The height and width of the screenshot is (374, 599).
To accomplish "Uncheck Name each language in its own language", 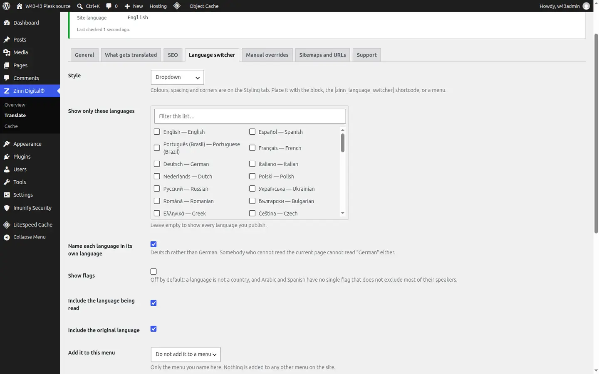I will click(x=153, y=244).
